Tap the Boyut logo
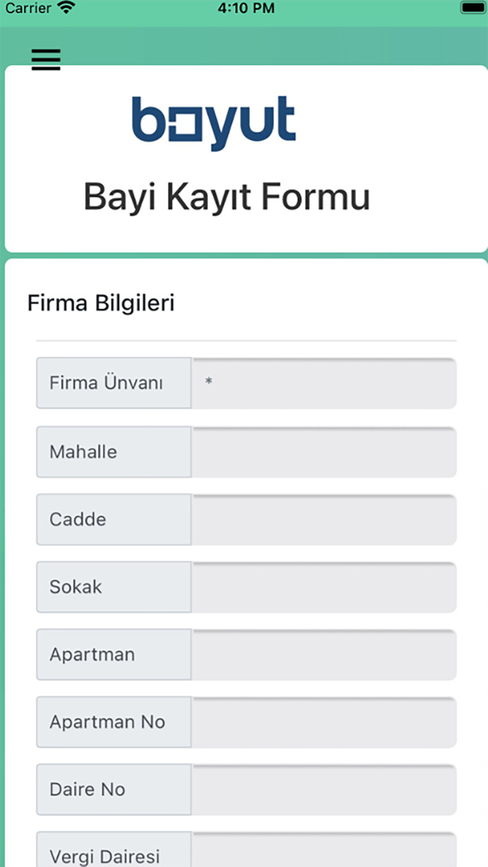This screenshot has height=867, width=488. 213,119
